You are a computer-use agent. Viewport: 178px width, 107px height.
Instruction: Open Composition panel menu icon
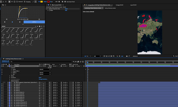click(112, 5)
